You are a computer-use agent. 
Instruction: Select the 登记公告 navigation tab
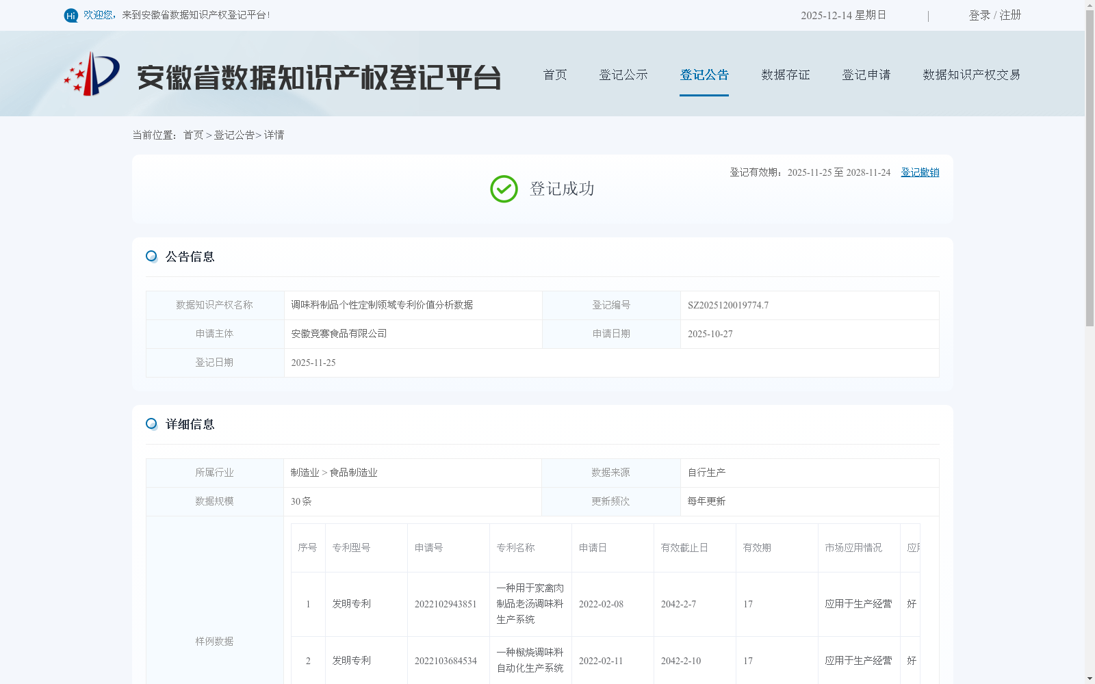704,75
